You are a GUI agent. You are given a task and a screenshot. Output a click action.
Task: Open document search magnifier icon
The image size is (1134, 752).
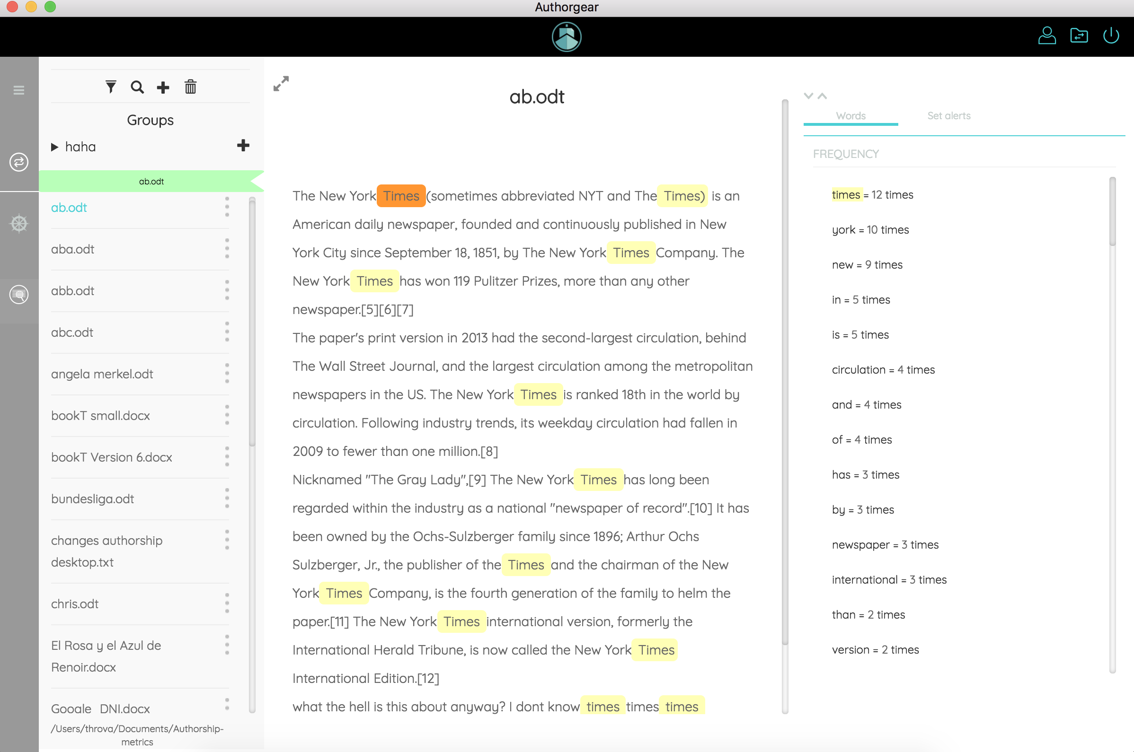pyautogui.click(x=137, y=87)
